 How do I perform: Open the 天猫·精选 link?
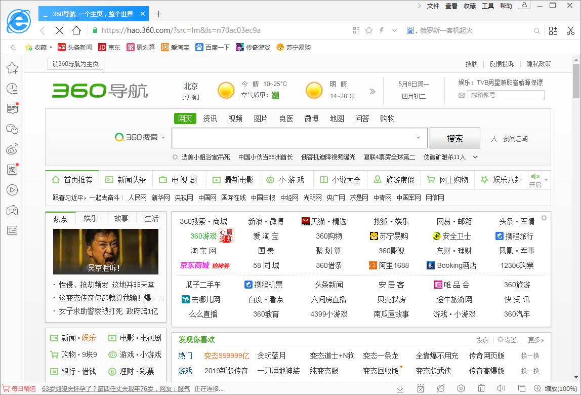324,221
